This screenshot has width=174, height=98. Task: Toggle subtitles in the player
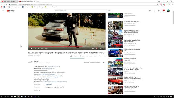(93, 48)
